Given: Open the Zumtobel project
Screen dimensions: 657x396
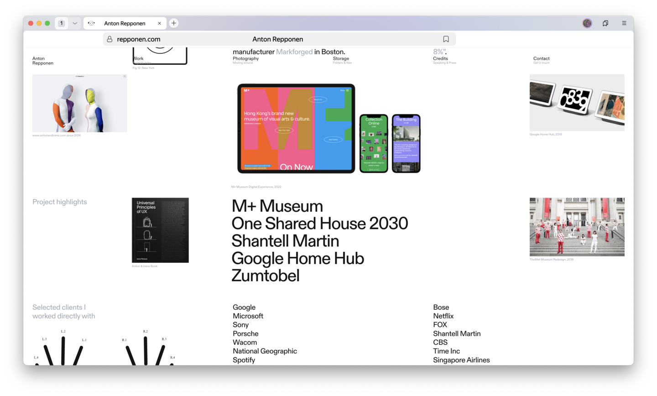Looking at the screenshot, I should pyautogui.click(x=265, y=276).
